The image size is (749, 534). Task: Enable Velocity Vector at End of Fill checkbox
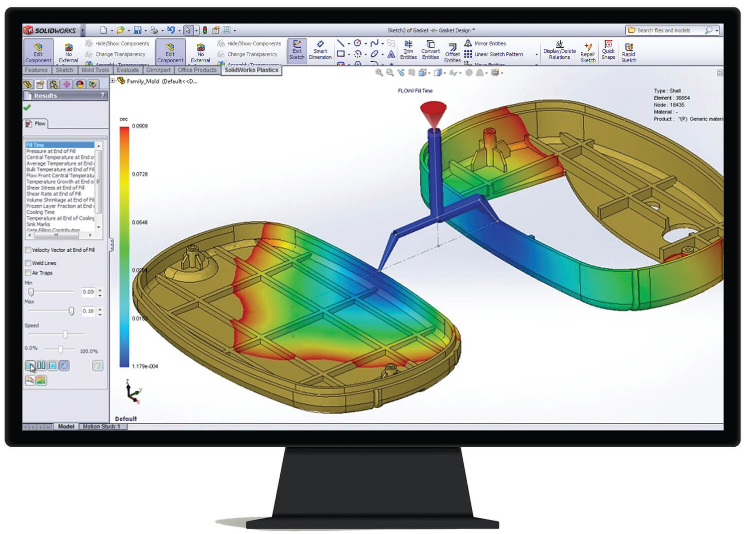[28, 250]
